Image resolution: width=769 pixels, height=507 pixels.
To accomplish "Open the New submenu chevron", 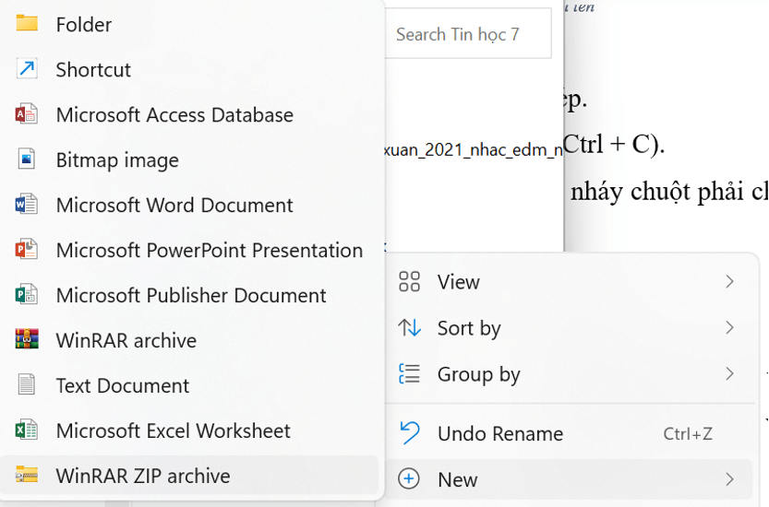I will (x=729, y=479).
